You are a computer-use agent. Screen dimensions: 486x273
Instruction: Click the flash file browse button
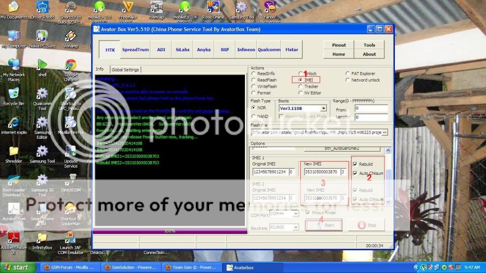(x=384, y=132)
